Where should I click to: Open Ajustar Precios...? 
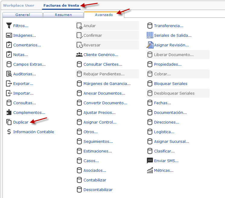[x=100, y=112]
